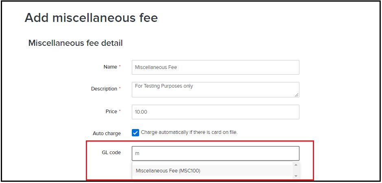
Task: Click the suggestion list scrollbar track
Action: click(296, 171)
